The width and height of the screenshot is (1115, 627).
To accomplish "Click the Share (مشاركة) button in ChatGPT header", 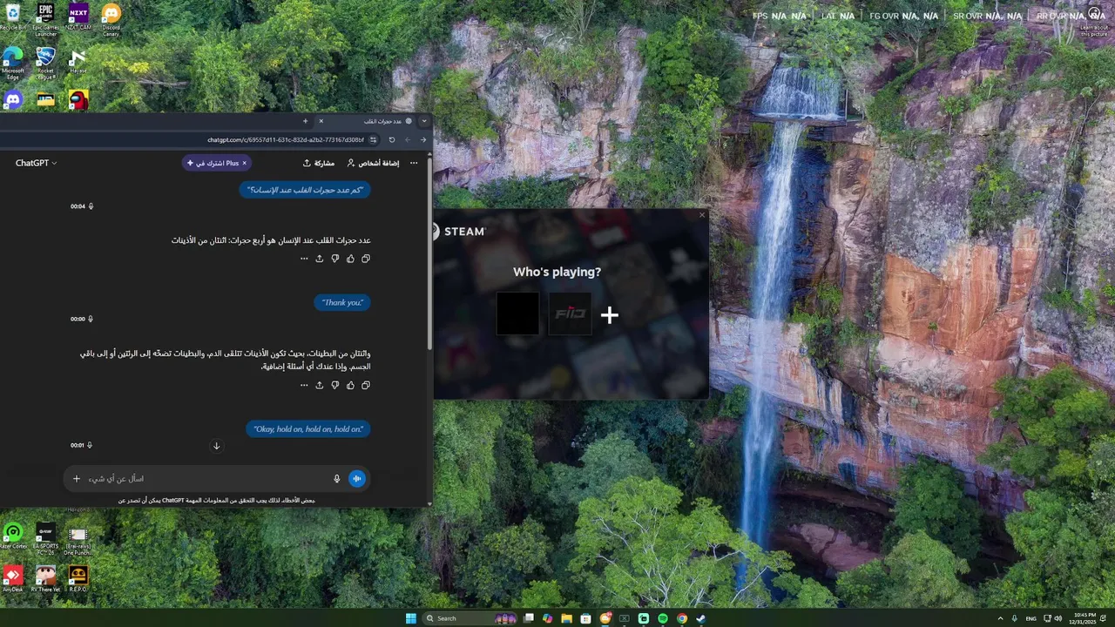I will coord(319,163).
